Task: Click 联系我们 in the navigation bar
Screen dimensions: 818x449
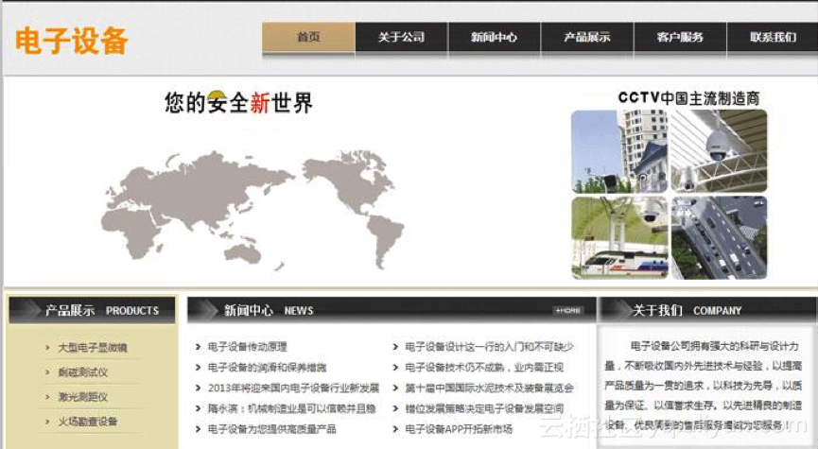Action: [773, 37]
